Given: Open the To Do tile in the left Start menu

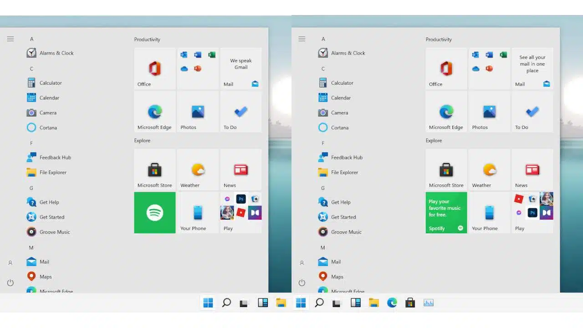Looking at the screenshot, I should click(x=241, y=112).
